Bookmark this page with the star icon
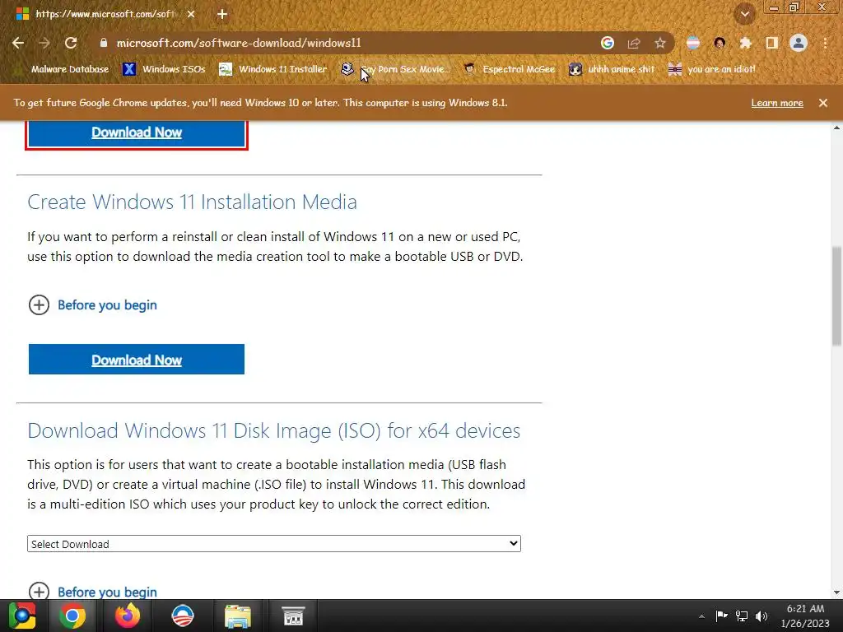This screenshot has height=632, width=843. [660, 43]
